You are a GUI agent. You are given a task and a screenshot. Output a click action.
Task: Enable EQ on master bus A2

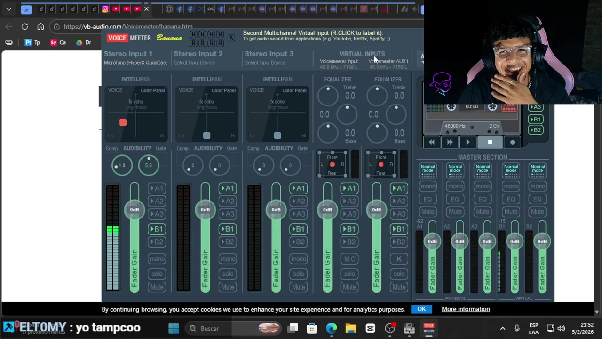click(455, 199)
